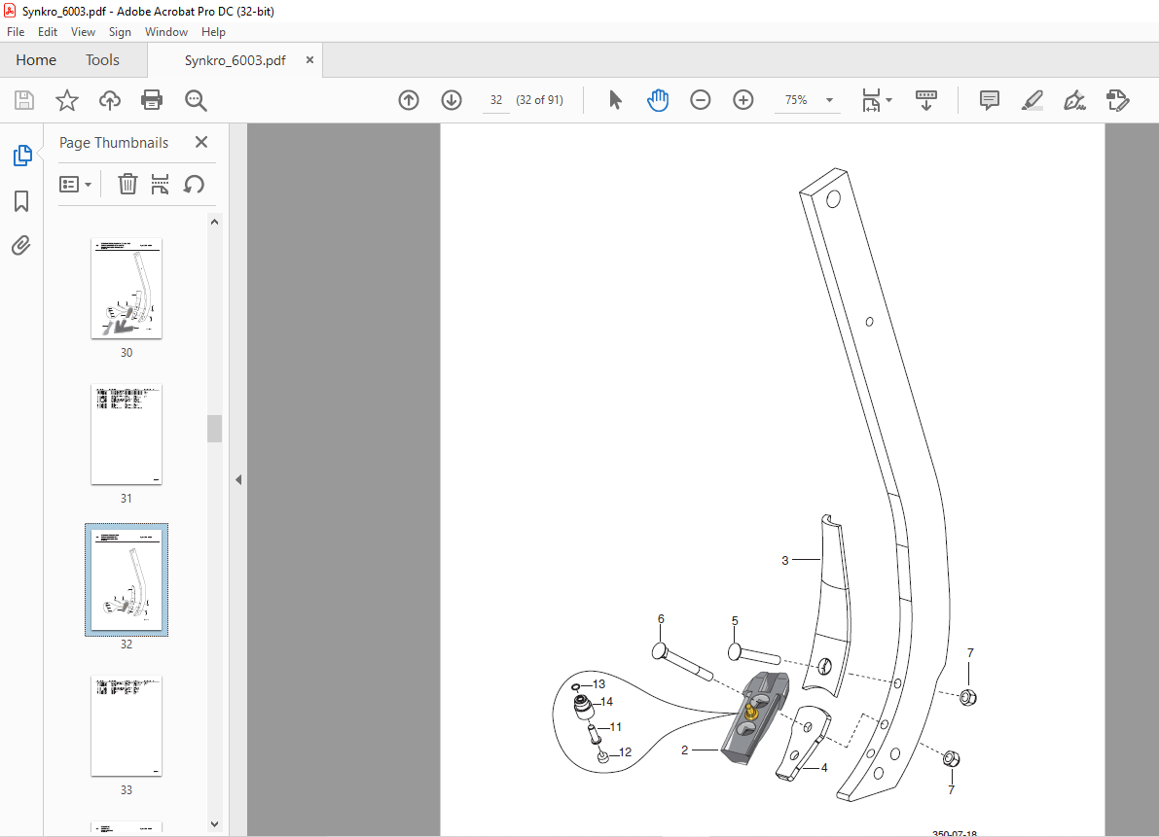Go to next page arrow
Viewport: 1159px width, 837px height.
point(452,99)
